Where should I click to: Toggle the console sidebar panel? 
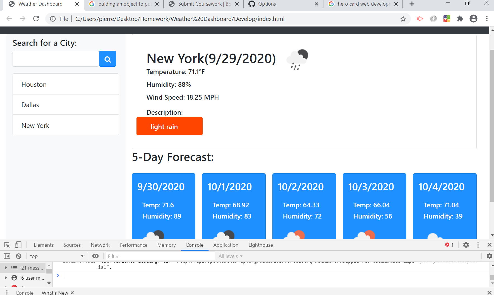coord(7,256)
